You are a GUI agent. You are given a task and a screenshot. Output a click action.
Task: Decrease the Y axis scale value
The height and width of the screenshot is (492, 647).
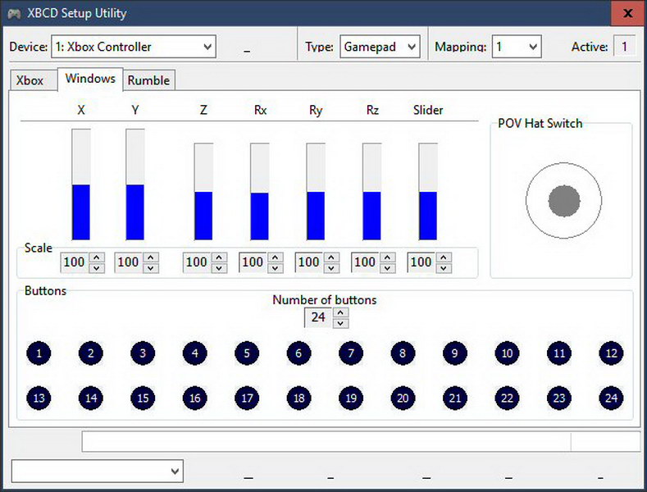tap(151, 268)
